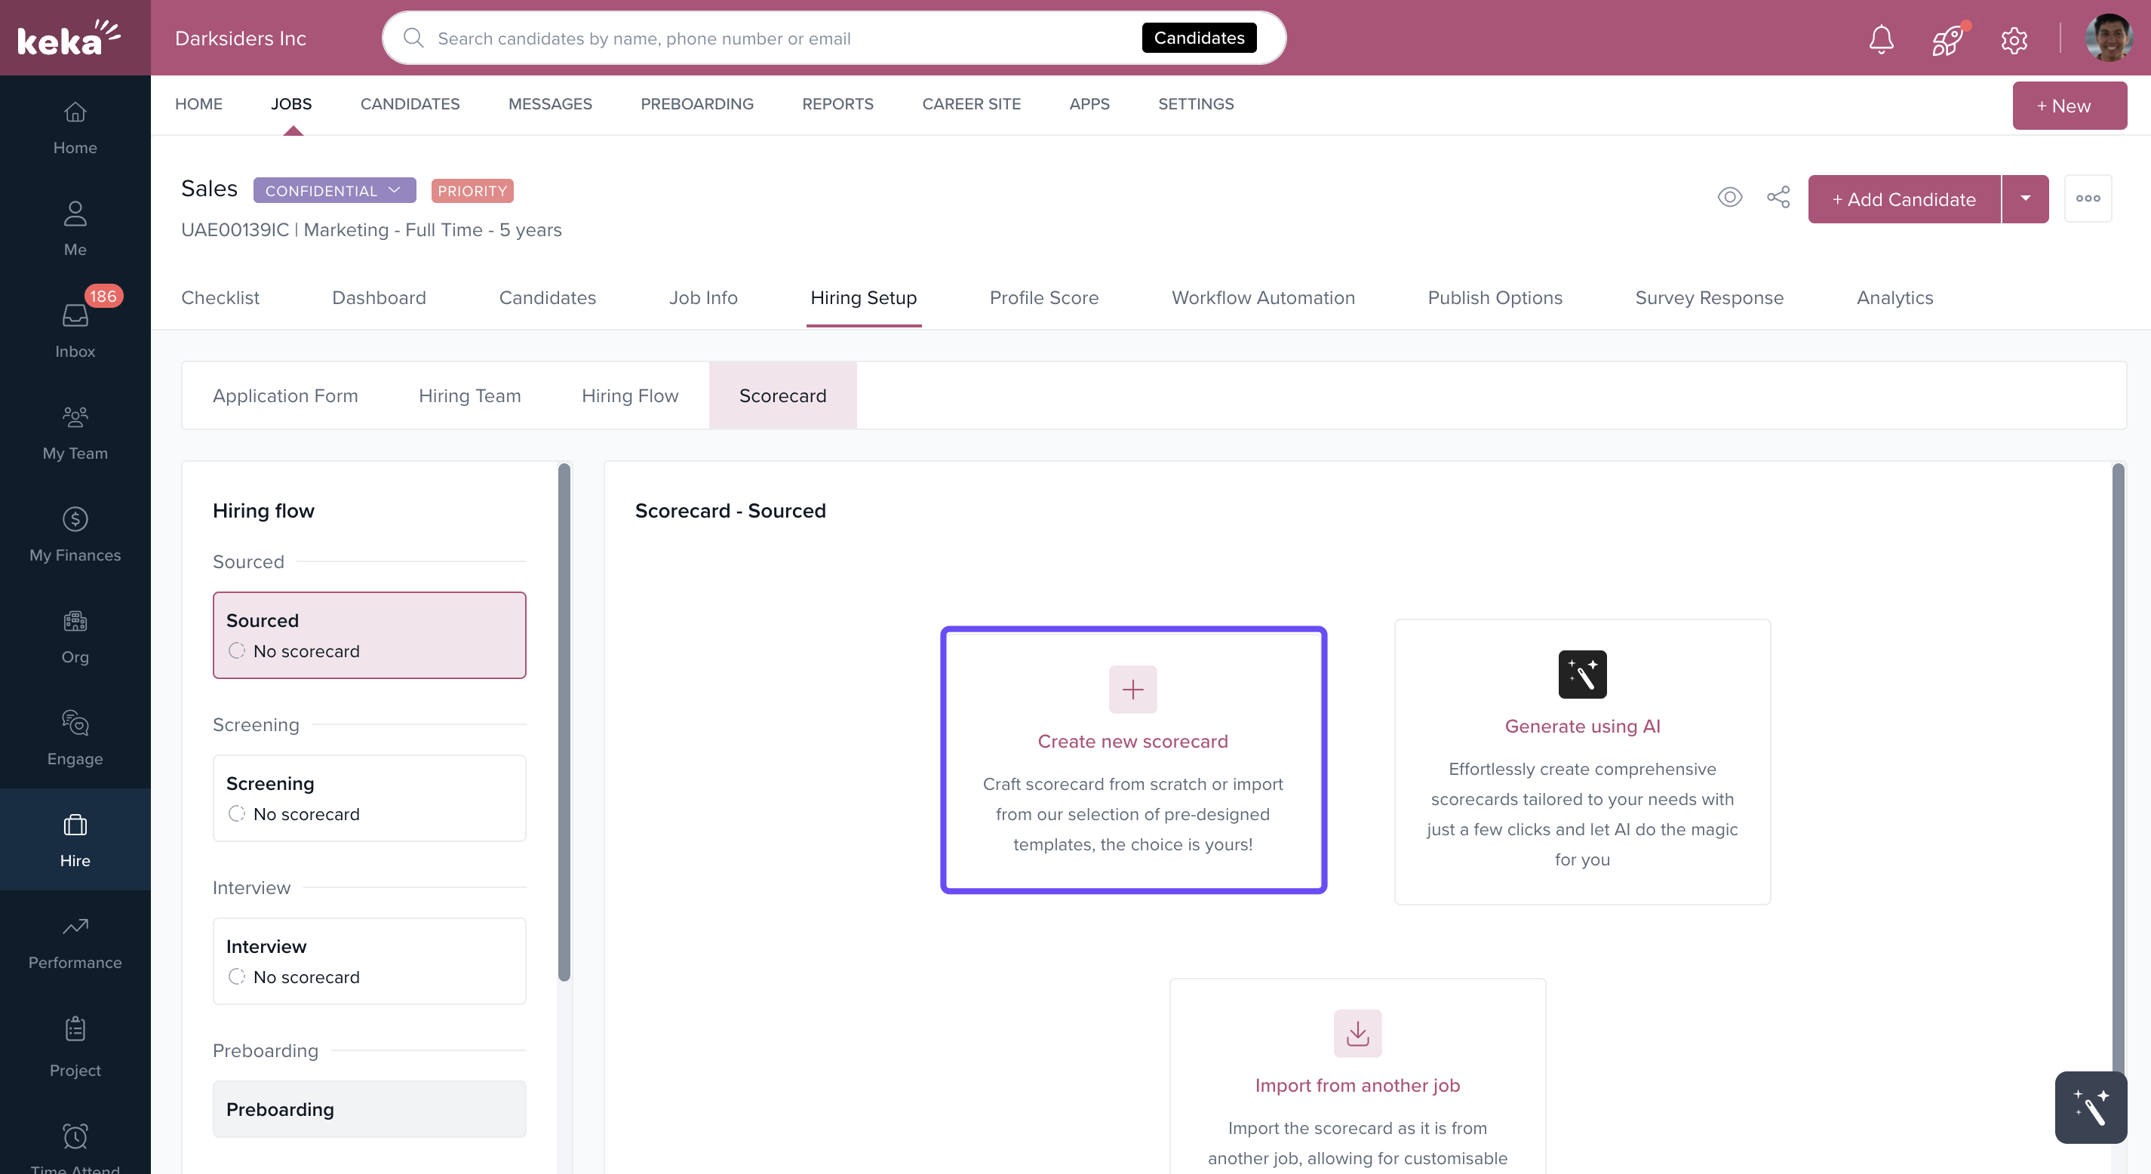Click the share job icon
This screenshot has width=2151, height=1174.
[x=1778, y=198]
